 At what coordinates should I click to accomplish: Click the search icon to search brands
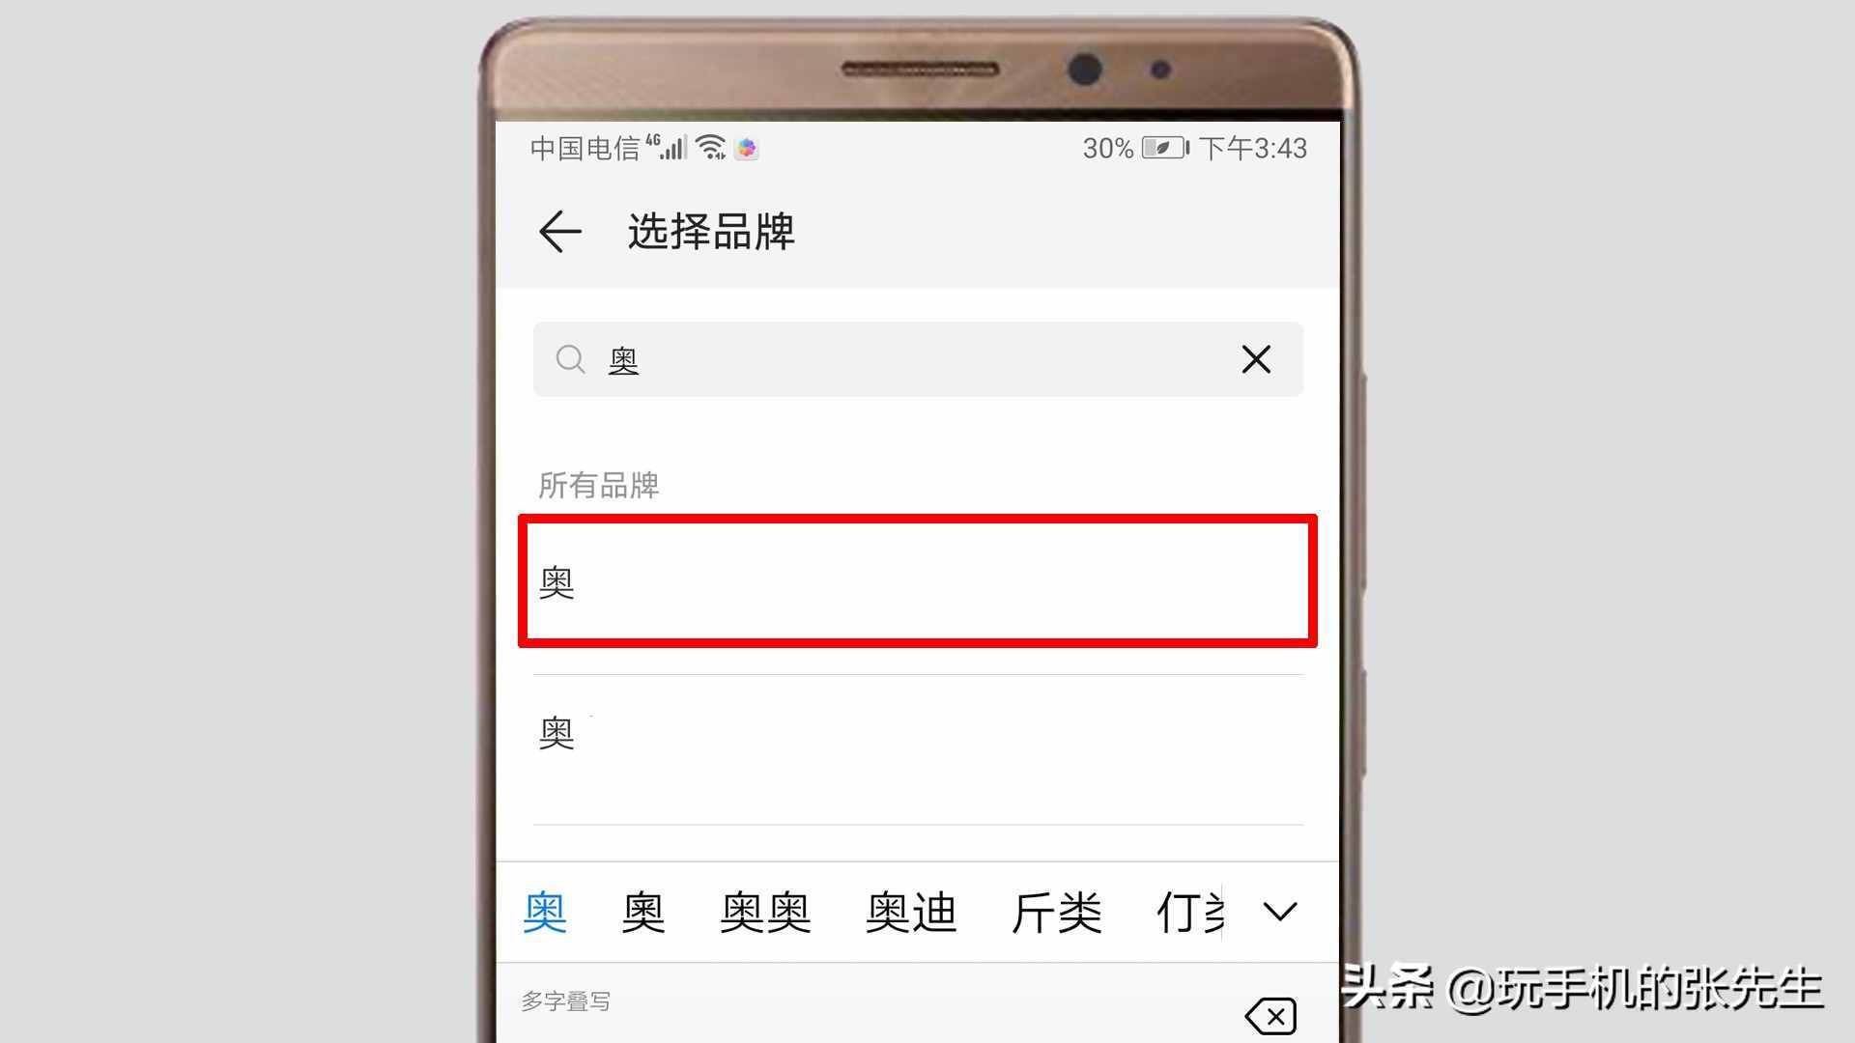571,358
